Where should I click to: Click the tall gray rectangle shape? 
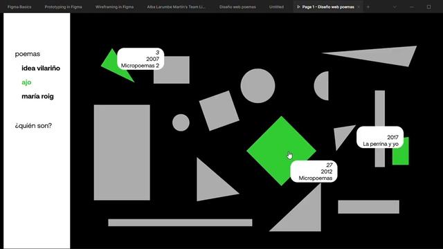click(x=122, y=152)
